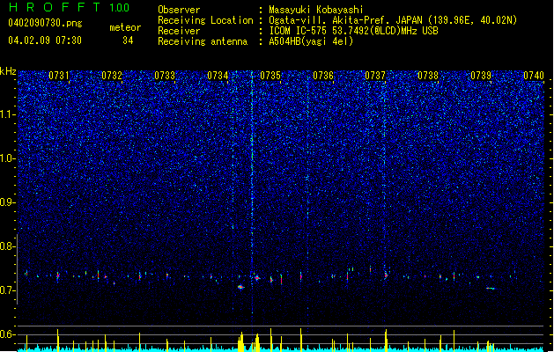Click the Receiver field label
The height and width of the screenshot is (352, 554).
pyautogui.click(x=179, y=31)
